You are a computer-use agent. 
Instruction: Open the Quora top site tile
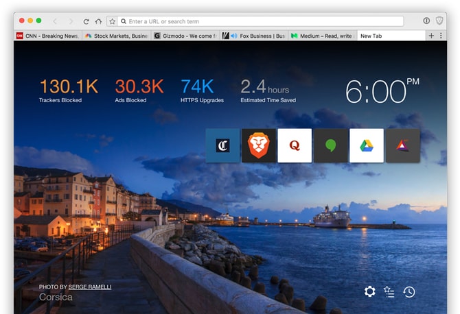tap(295, 145)
